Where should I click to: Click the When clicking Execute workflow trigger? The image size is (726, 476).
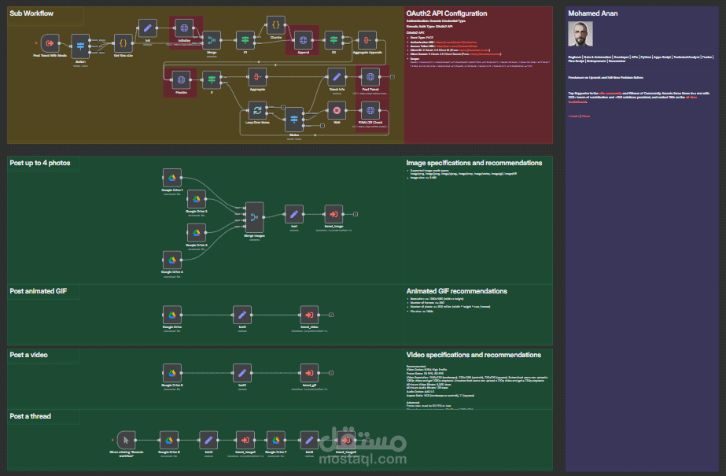click(x=125, y=440)
